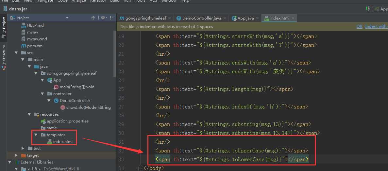This screenshot has height=171, width=388.
Task: Collapse the External Libraries node
Action: point(10,162)
